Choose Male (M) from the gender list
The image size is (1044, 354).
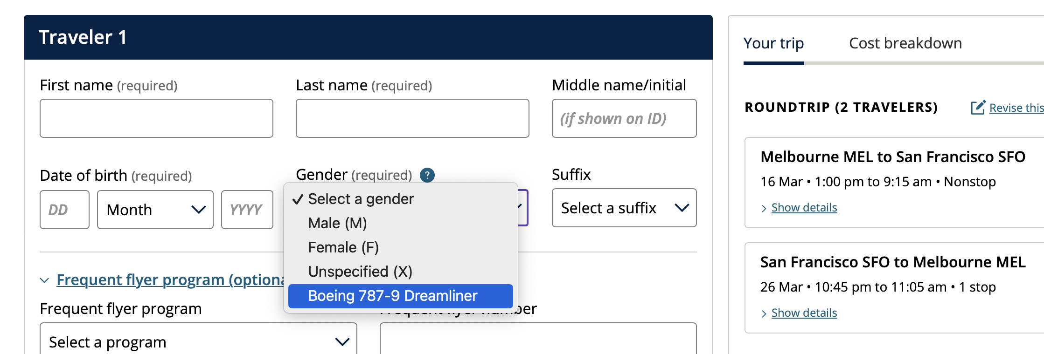[337, 223]
